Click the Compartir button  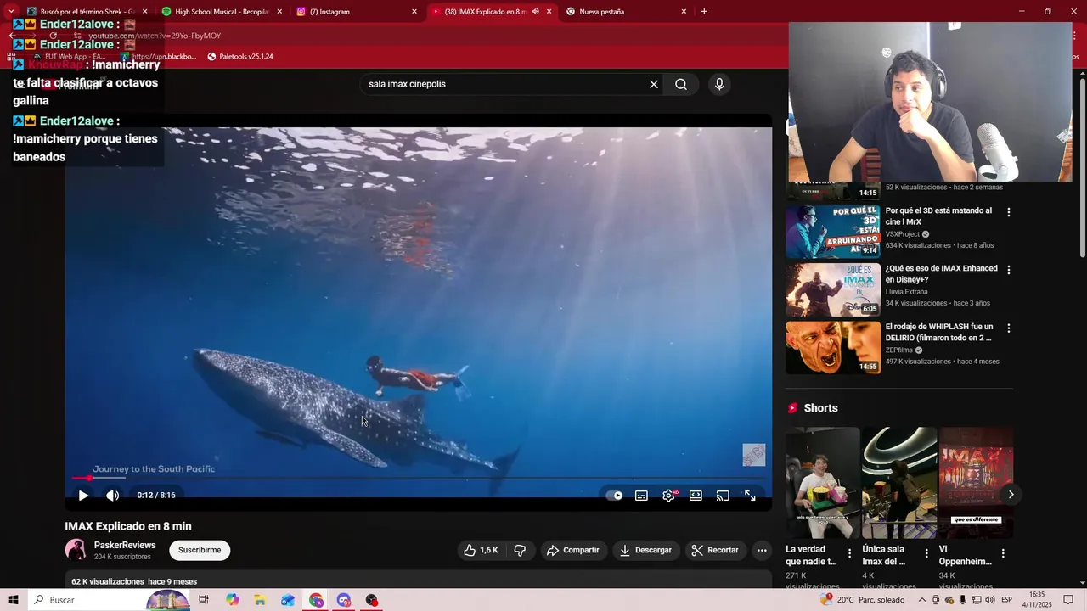tap(573, 550)
